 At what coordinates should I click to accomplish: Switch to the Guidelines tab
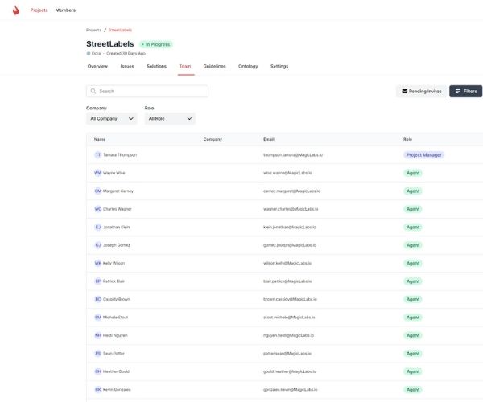(215, 66)
